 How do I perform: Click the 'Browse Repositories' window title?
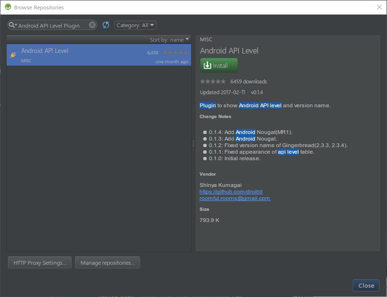(39, 7)
